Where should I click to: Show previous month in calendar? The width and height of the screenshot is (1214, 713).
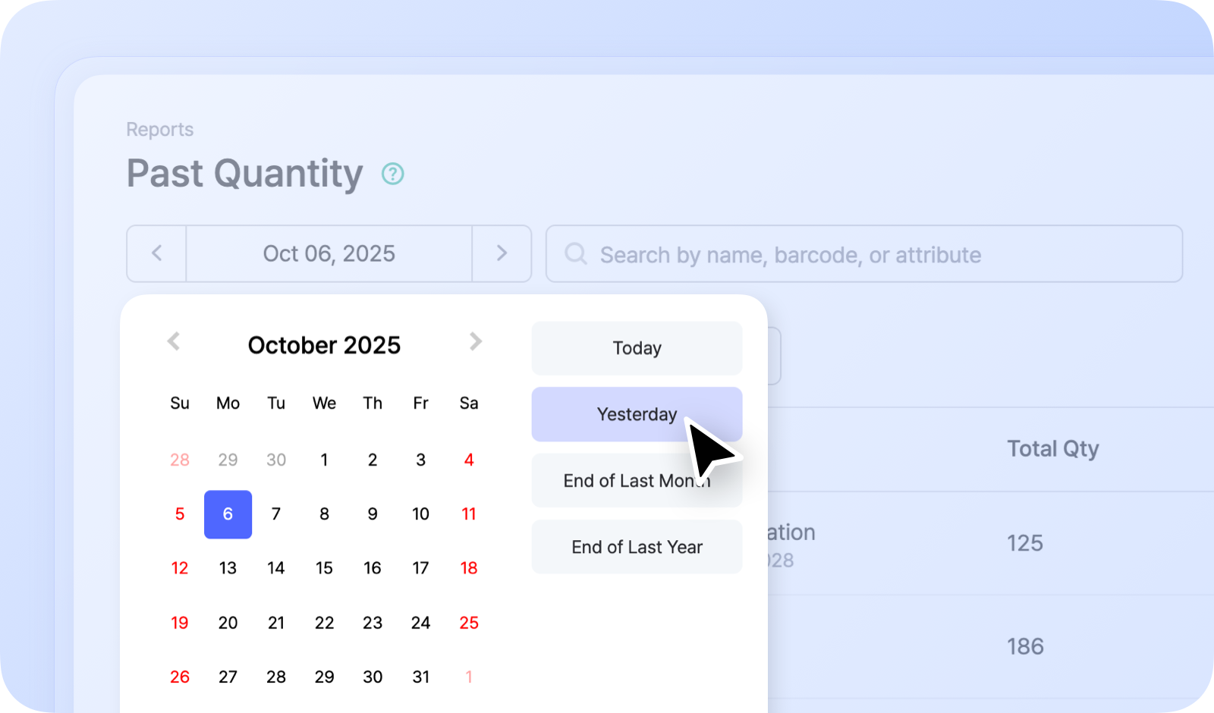(x=174, y=341)
